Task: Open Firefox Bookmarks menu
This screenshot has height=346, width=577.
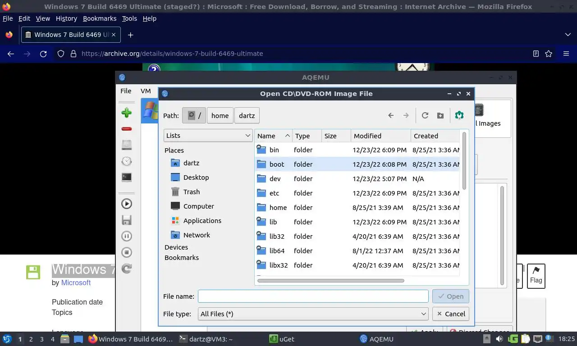Action: pyautogui.click(x=100, y=18)
